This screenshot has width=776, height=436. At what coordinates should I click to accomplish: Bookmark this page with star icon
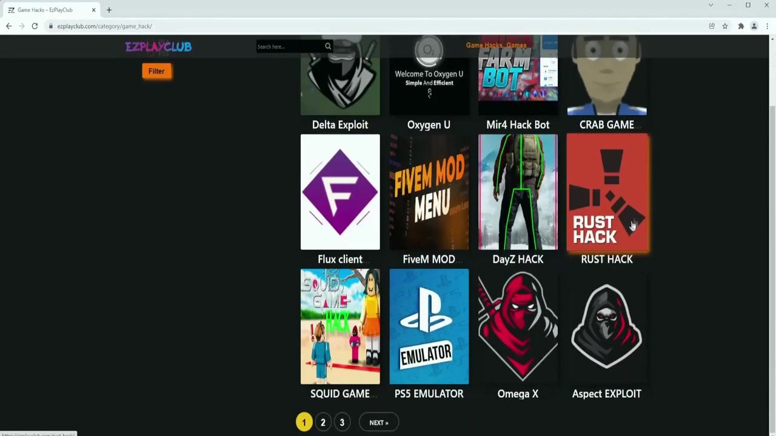tap(725, 26)
